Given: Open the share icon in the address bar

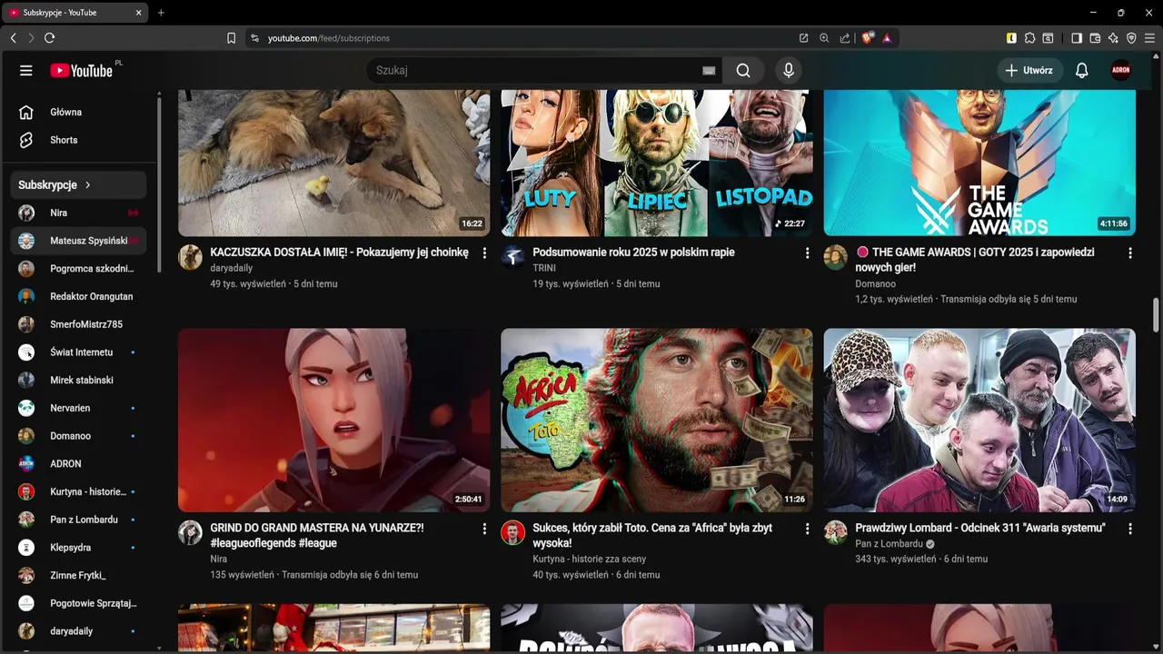Looking at the screenshot, I should click(845, 38).
